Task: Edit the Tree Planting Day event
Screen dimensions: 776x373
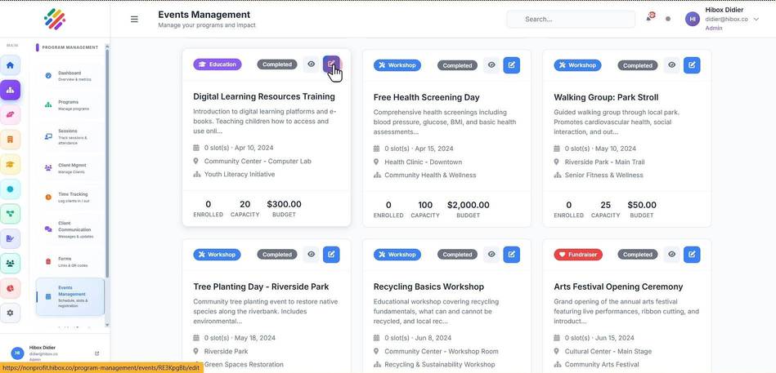Action: coord(332,255)
